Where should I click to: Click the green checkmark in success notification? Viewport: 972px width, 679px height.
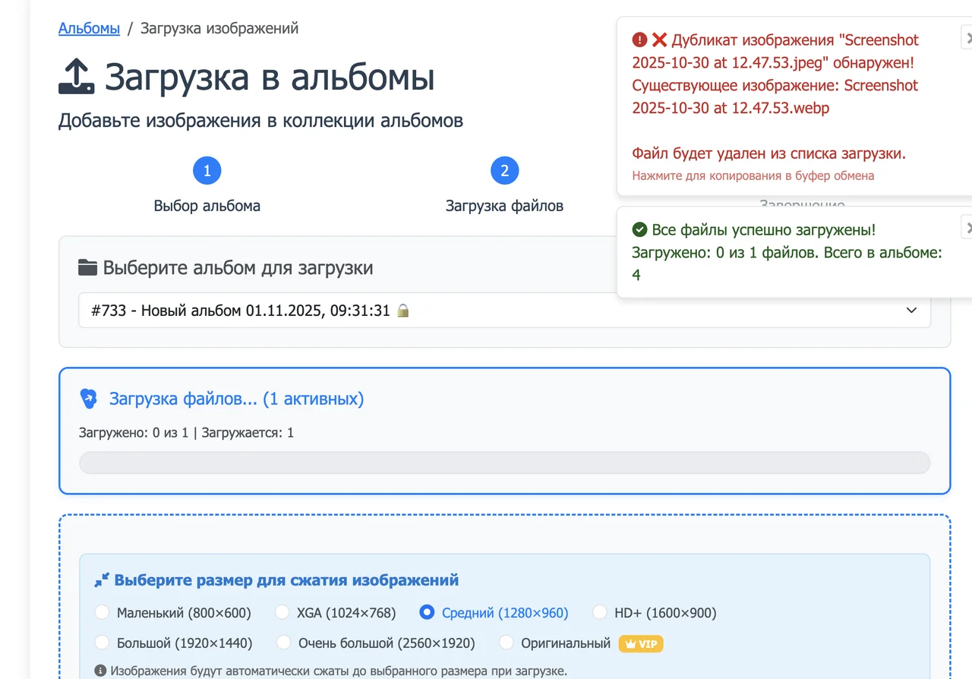tap(640, 229)
